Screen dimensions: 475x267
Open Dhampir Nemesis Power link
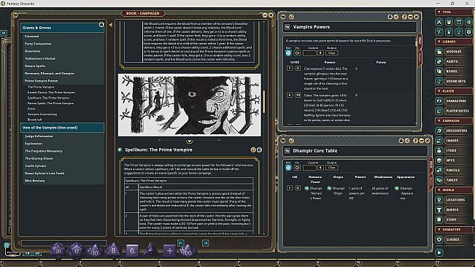point(306,189)
